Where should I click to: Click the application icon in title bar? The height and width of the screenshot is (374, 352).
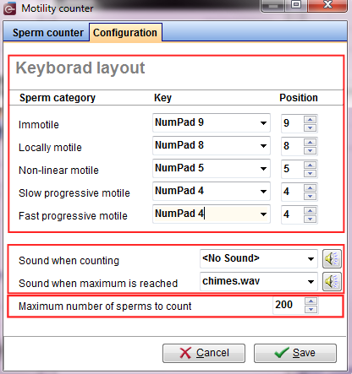(9, 8)
